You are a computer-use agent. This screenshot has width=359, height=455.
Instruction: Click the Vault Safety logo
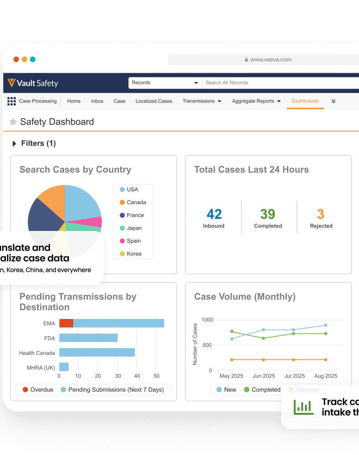coord(33,83)
